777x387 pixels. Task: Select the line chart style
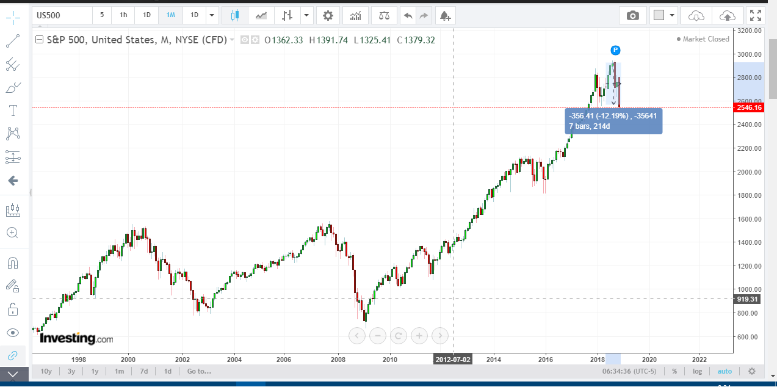261,15
